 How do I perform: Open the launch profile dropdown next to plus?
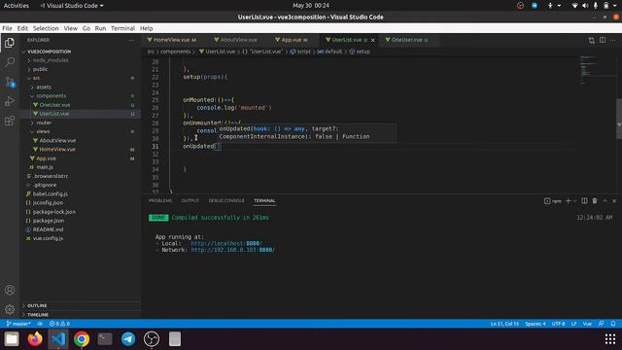[x=574, y=201]
